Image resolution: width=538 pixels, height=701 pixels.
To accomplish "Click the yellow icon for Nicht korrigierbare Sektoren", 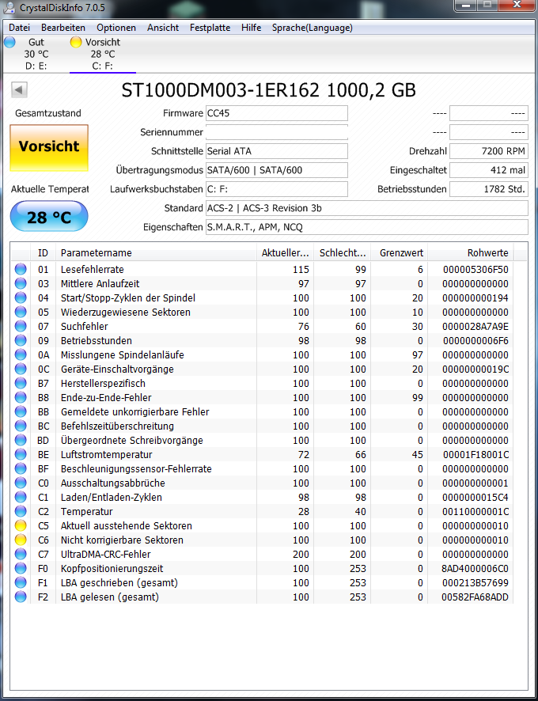I will (x=21, y=540).
